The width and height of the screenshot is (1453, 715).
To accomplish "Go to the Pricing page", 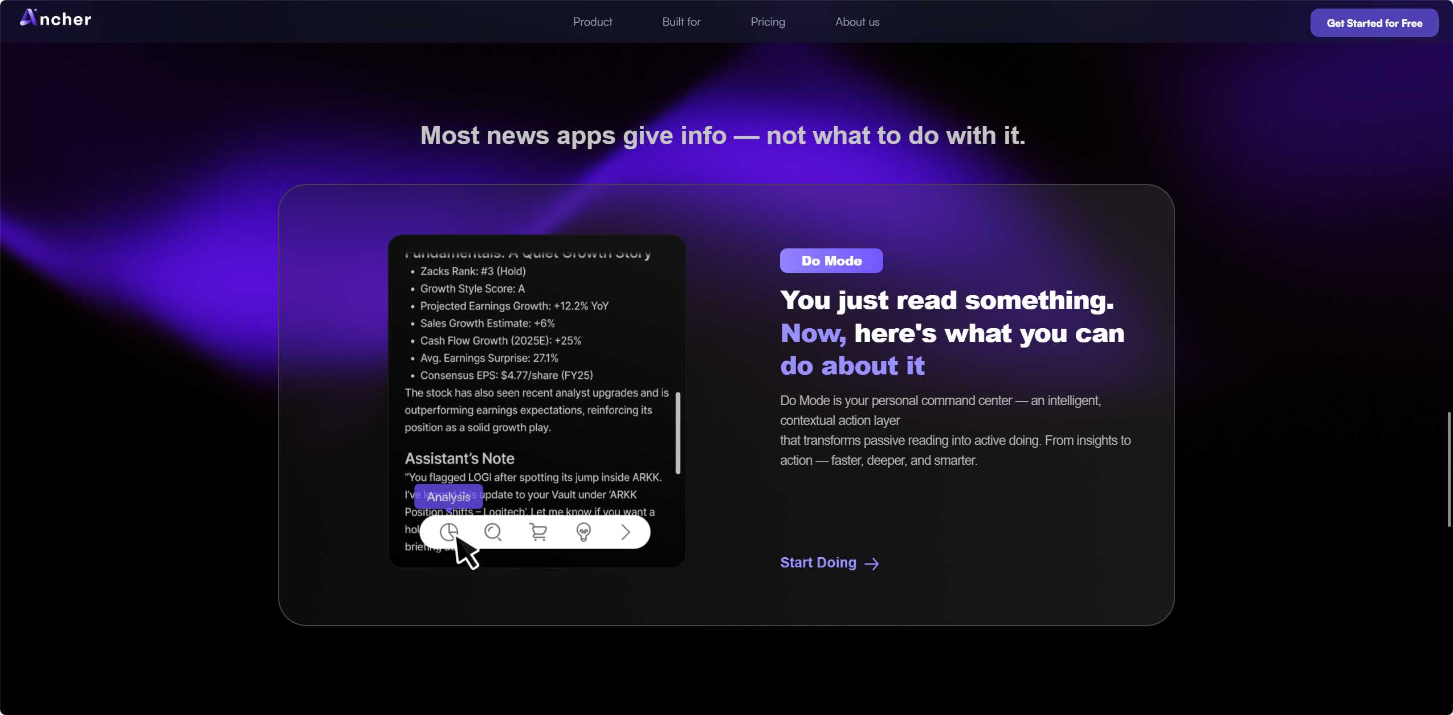I will point(768,22).
